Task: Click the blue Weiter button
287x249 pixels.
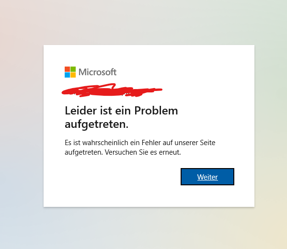Action: click(x=207, y=177)
